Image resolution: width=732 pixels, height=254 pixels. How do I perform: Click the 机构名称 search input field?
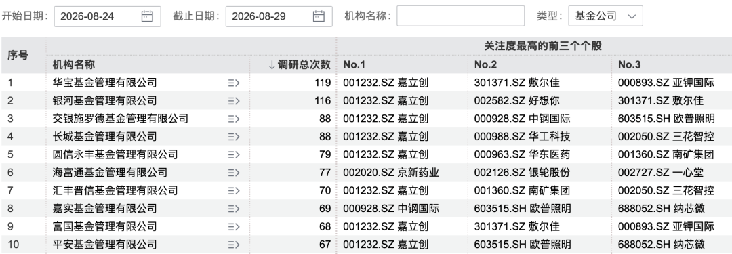(460, 16)
